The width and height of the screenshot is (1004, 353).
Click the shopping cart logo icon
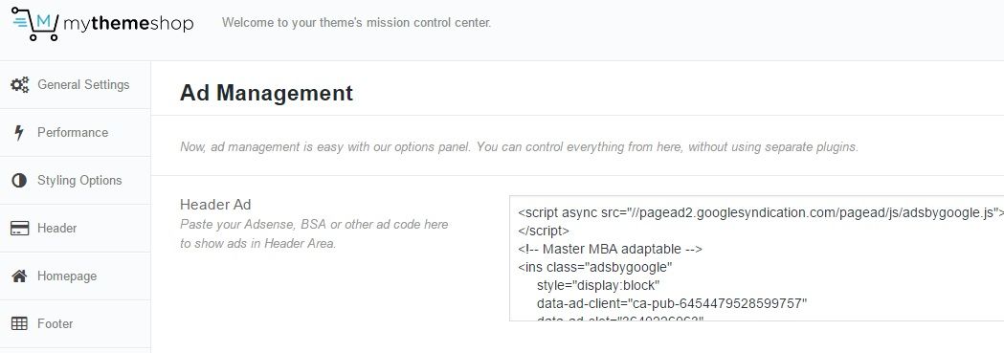[35, 24]
